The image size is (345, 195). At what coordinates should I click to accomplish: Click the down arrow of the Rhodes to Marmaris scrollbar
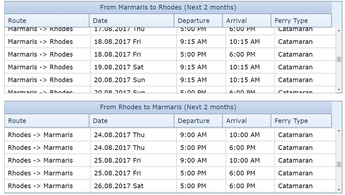click(x=339, y=190)
